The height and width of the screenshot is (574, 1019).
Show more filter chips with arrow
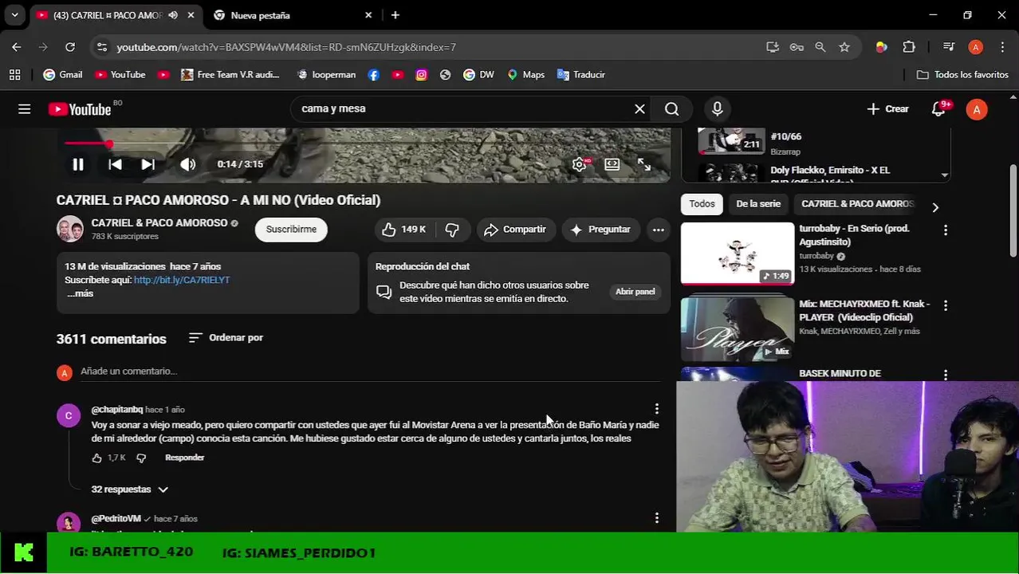point(935,207)
